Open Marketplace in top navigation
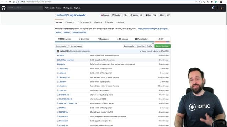Viewport: 227px width, 127px height. 68,8
